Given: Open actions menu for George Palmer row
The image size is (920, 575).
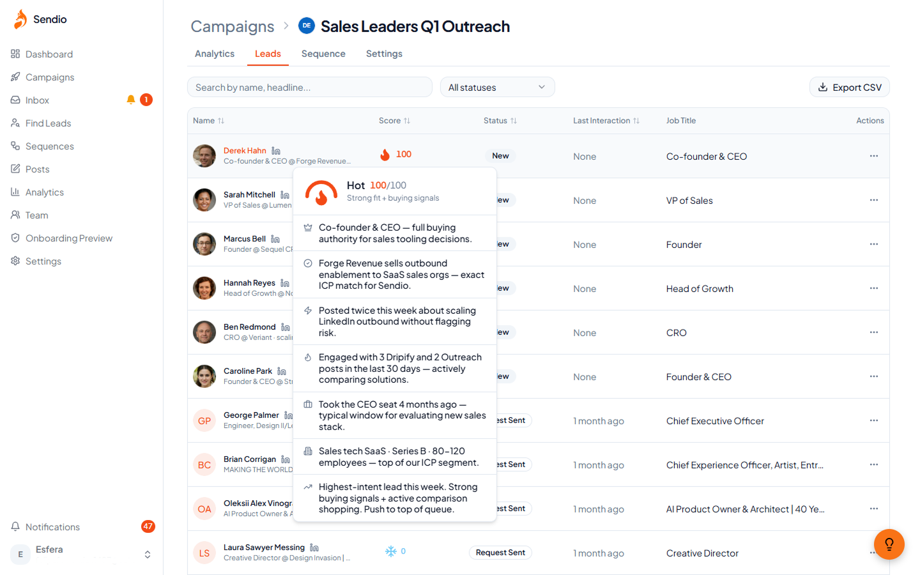Looking at the screenshot, I should pyautogui.click(x=873, y=420).
